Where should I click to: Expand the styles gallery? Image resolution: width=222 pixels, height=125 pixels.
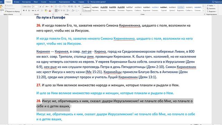(x=203, y=11)
